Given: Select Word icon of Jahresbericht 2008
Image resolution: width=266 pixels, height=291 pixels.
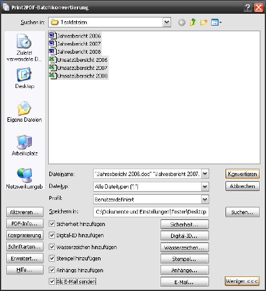Looking at the screenshot, I should coord(52,51).
